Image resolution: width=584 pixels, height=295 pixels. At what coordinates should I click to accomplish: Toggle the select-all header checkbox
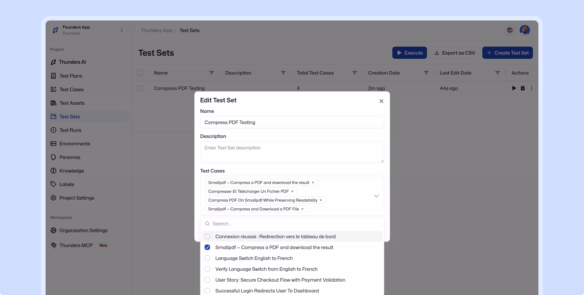coord(140,73)
